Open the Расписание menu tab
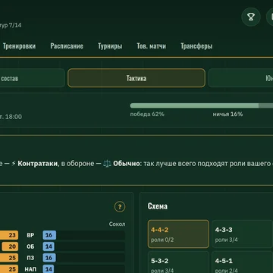 tap(67, 46)
